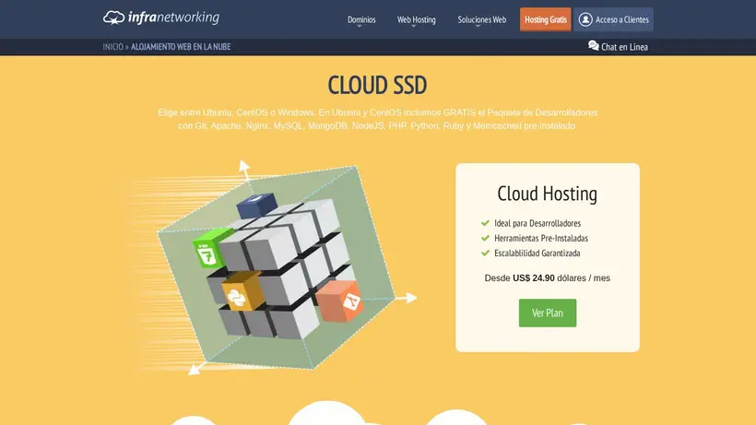756x425 pixels.
Task: Click the checkmark beside Escalablilidad Garantizada
Action: 485,253
